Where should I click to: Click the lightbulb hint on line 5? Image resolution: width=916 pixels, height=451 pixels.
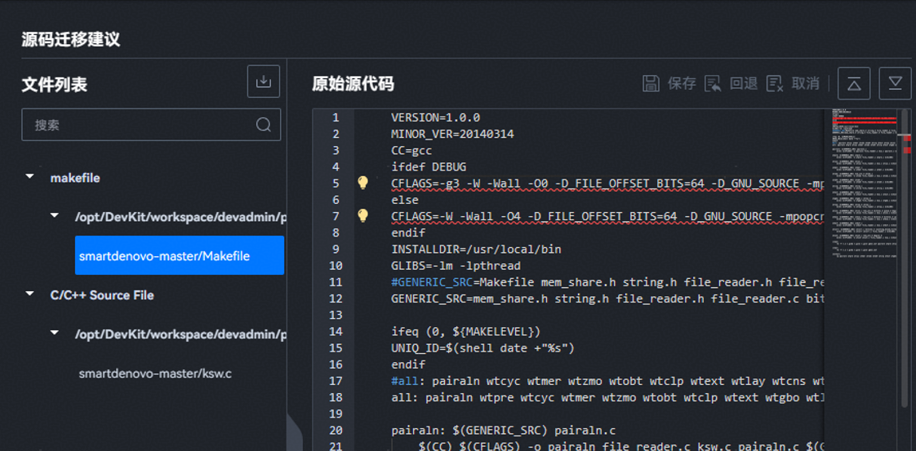tap(363, 183)
